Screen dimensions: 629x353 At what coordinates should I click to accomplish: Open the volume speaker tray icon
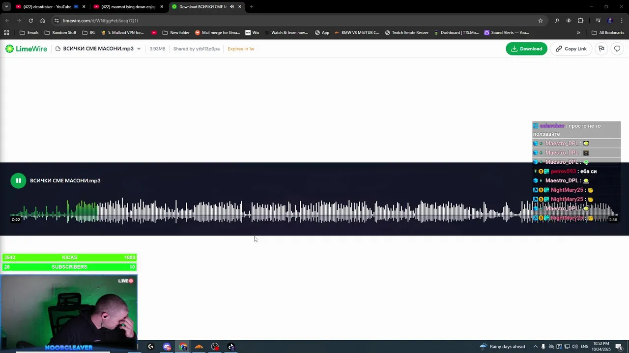[x=575, y=347]
